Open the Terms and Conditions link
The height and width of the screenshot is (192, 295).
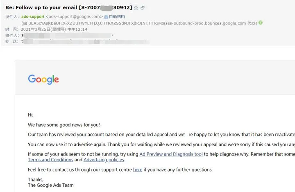[50, 160]
